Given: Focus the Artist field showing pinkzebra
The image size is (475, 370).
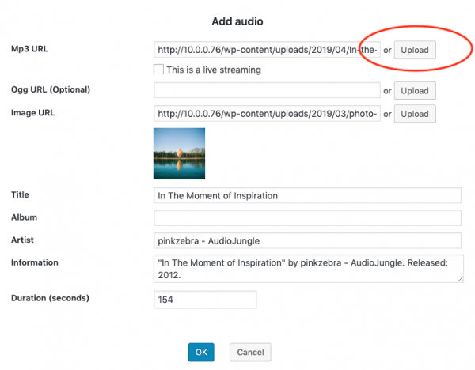Looking at the screenshot, I should click(307, 240).
